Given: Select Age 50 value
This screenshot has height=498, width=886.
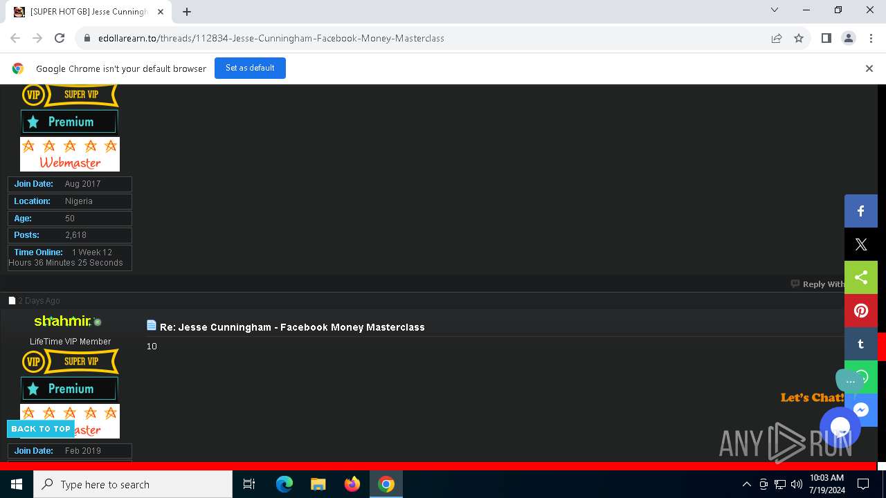Looking at the screenshot, I should click(x=70, y=219).
